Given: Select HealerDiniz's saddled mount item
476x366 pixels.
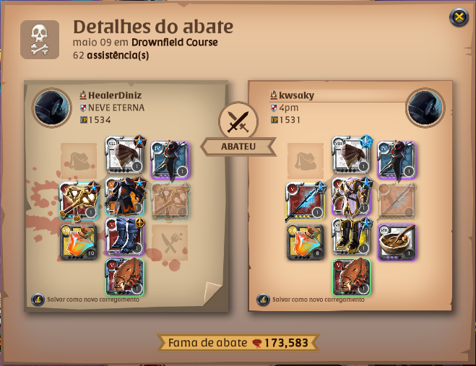Looking at the screenshot, I should (125, 277).
